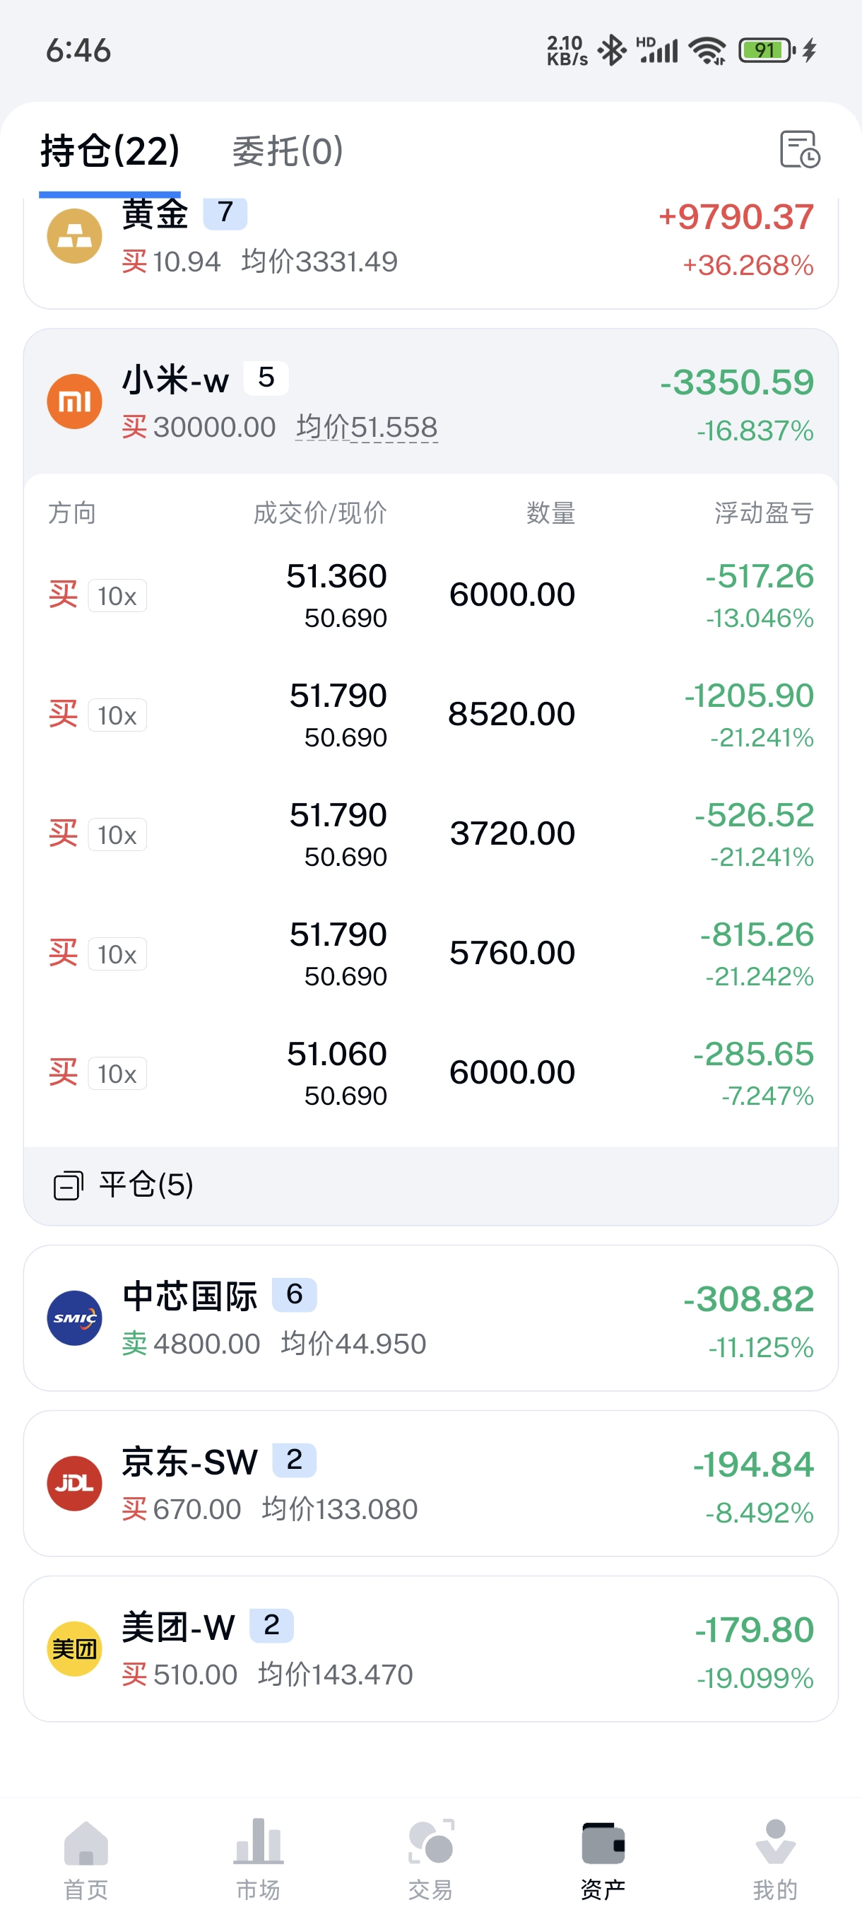
Task: Tap the SMIC blue logo icon
Action: (74, 1318)
